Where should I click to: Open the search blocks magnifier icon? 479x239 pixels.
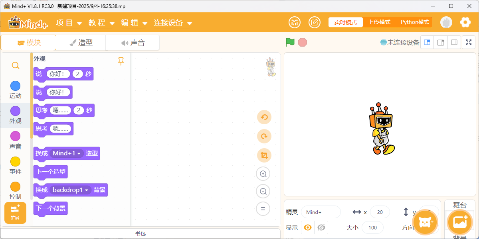click(x=15, y=65)
